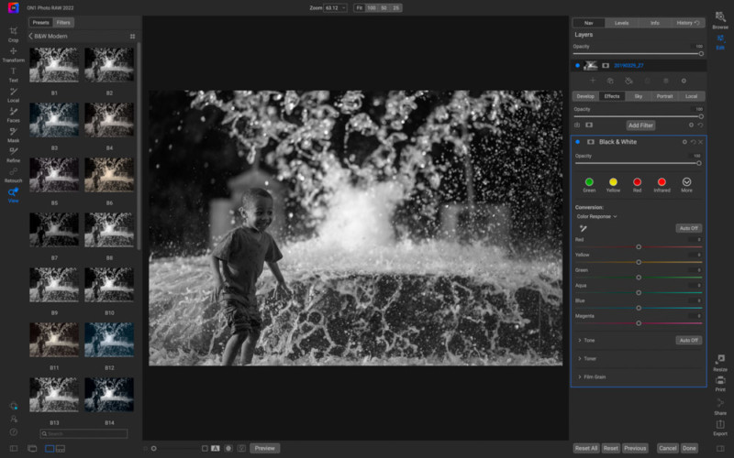Image resolution: width=734 pixels, height=458 pixels.
Task: Click the duplicate layer icon
Action: (610, 81)
